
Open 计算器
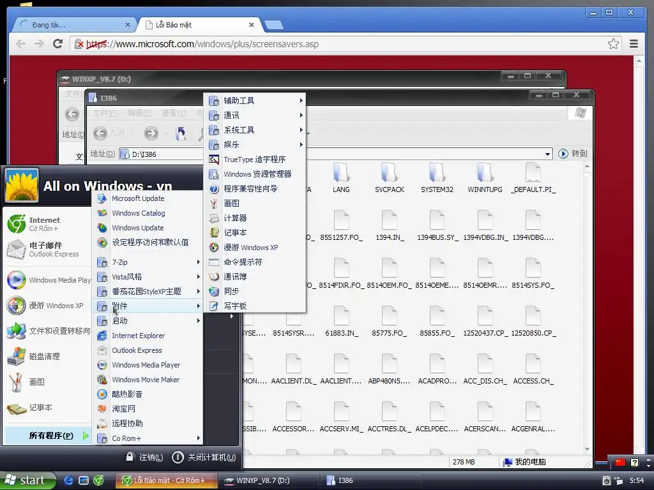(255, 218)
